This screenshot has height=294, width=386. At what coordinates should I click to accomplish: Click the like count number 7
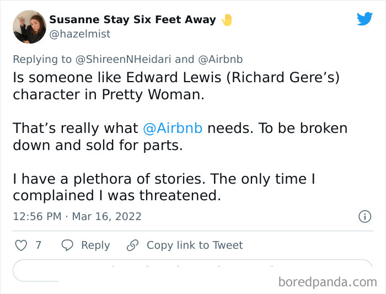pyautogui.click(x=39, y=245)
